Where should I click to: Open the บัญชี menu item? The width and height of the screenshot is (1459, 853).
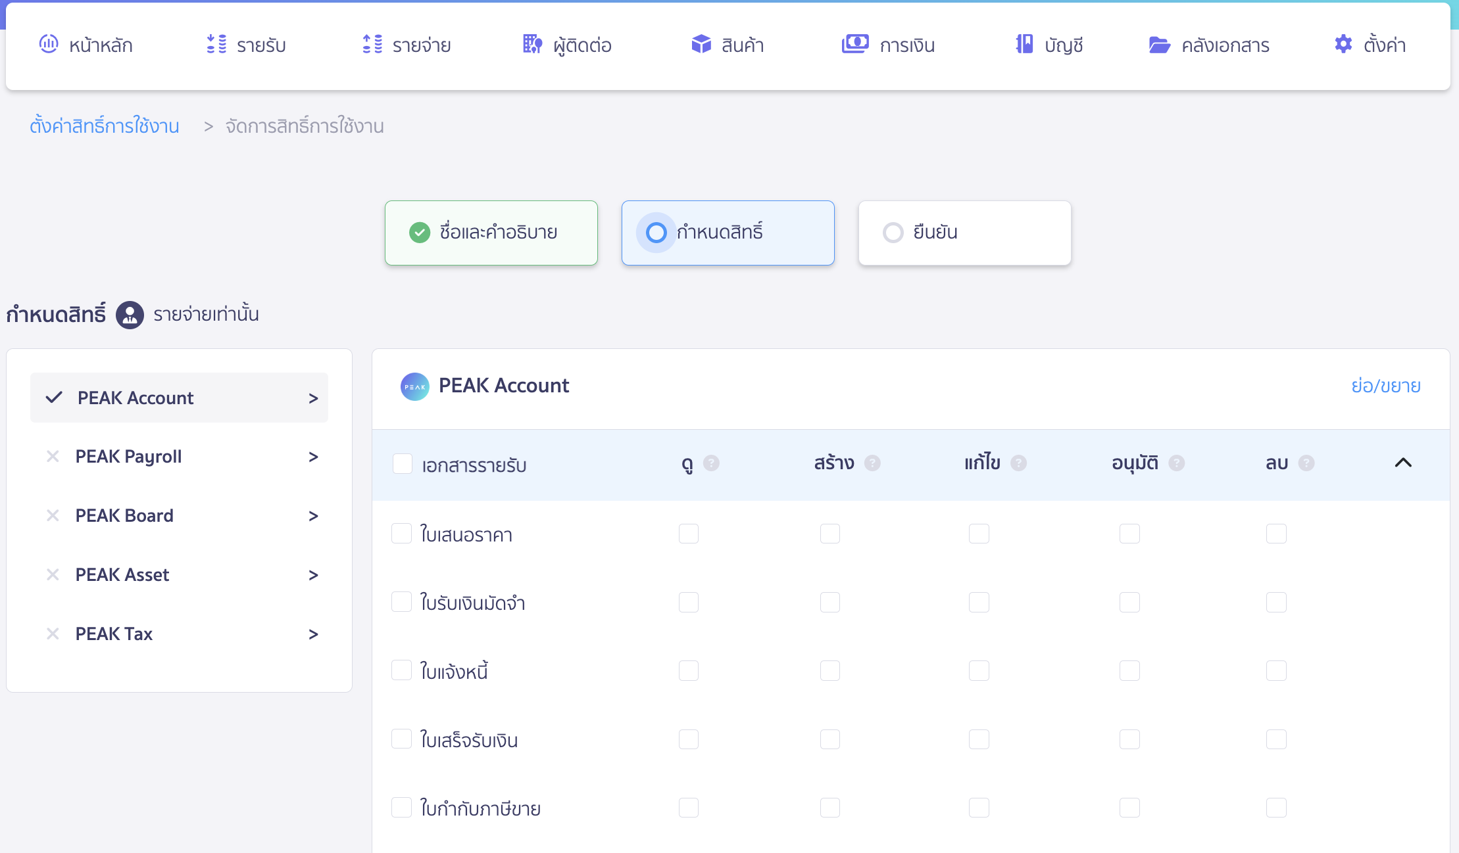(x=1049, y=45)
